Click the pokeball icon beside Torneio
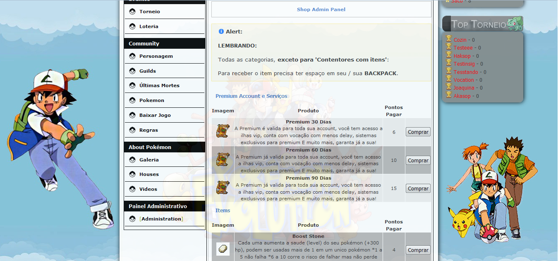Screen dimensions: 558x261 pos(132,12)
